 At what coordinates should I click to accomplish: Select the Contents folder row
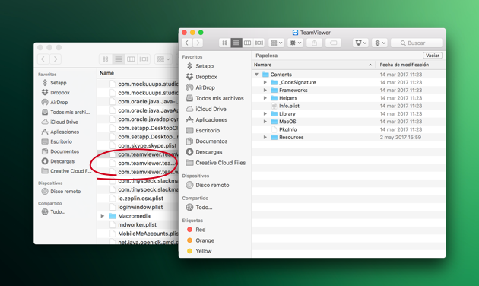click(x=348, y=75)
